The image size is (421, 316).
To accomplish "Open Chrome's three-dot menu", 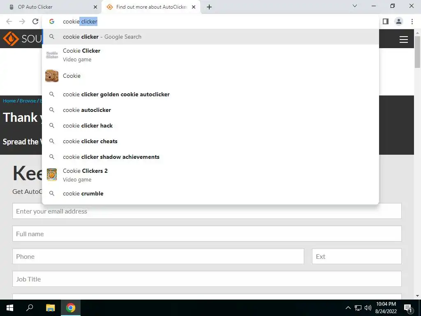I will (x=412, y=21).
